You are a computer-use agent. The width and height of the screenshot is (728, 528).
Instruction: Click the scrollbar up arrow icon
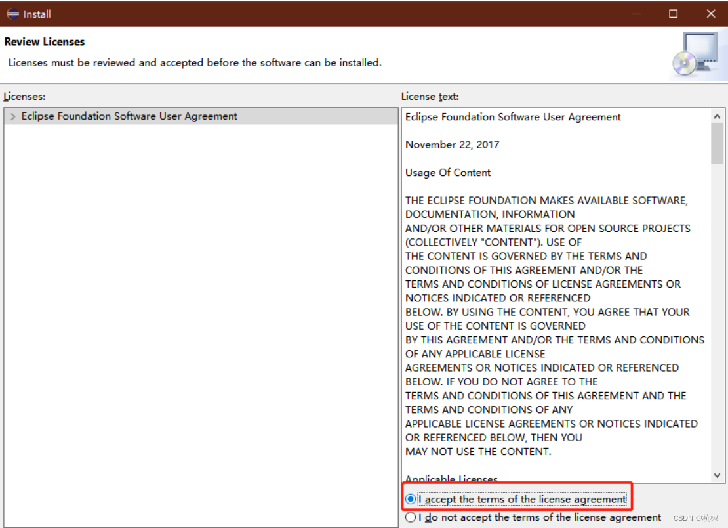[x=717, y=115]
